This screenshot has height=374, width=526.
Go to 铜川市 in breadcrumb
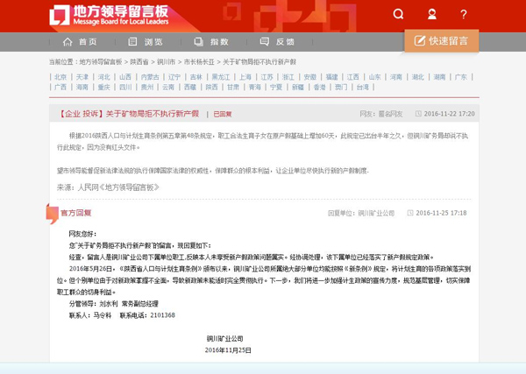166,62
